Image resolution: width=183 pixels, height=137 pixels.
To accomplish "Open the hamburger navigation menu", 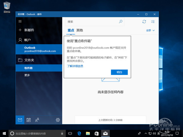I will (20, 21).
